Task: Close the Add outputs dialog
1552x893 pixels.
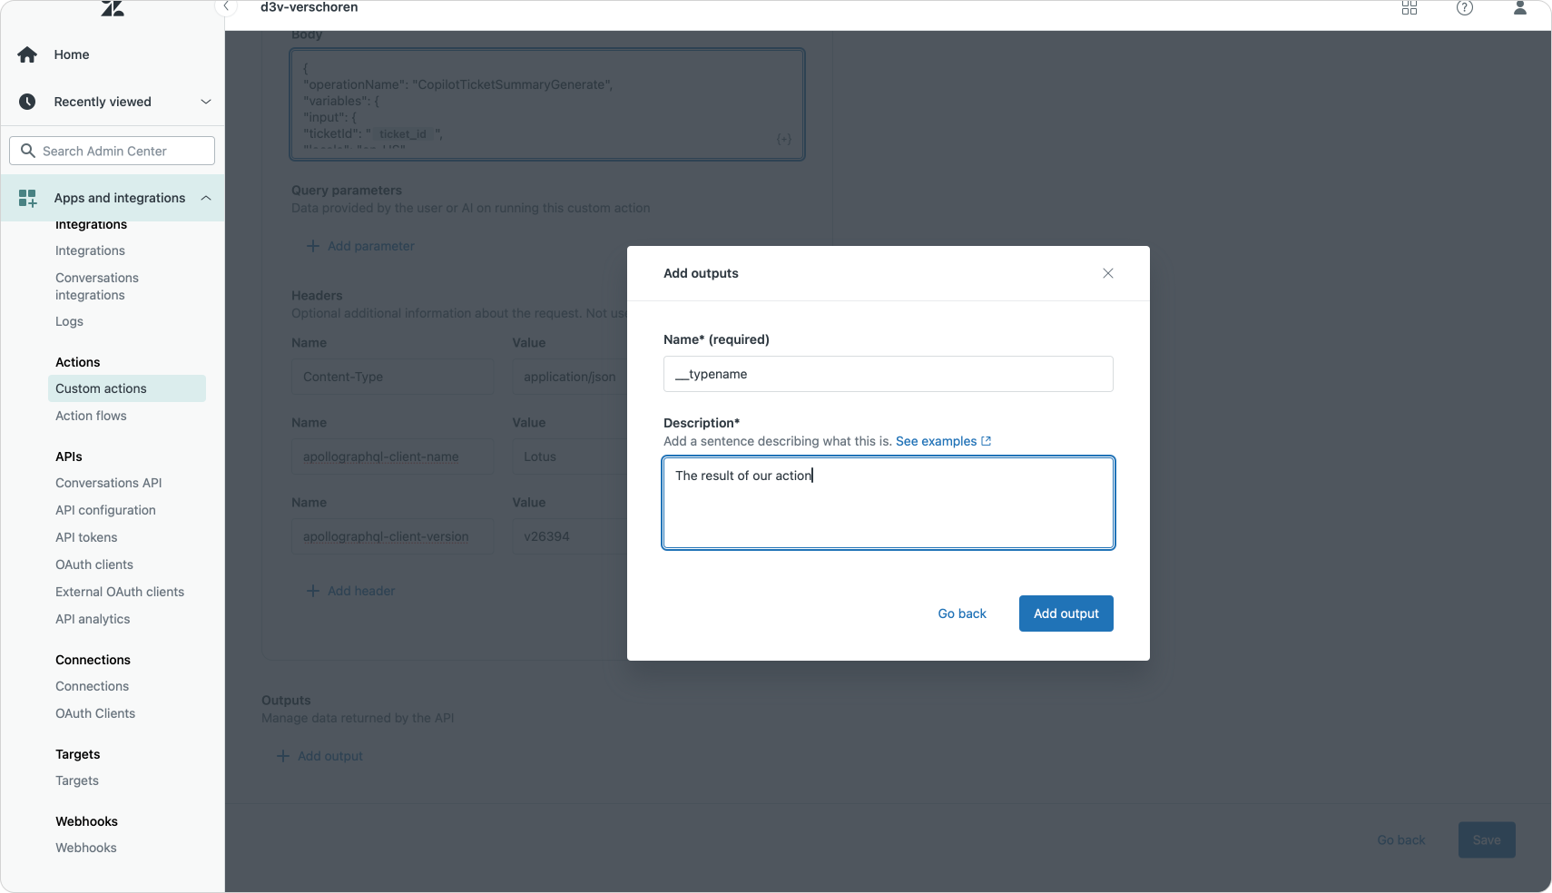Action: coord(1107,273)
